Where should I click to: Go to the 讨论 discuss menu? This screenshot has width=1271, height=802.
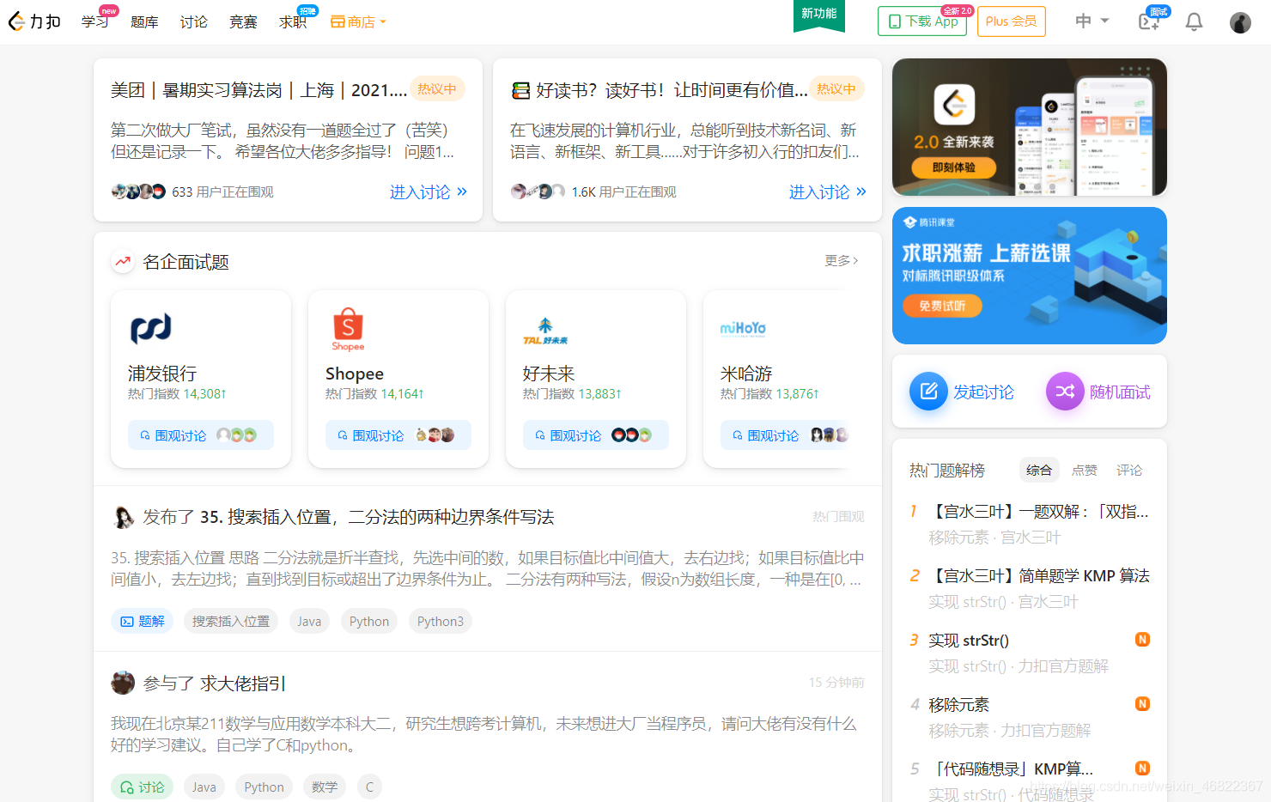pyautogui.click(x=194, y=21)
